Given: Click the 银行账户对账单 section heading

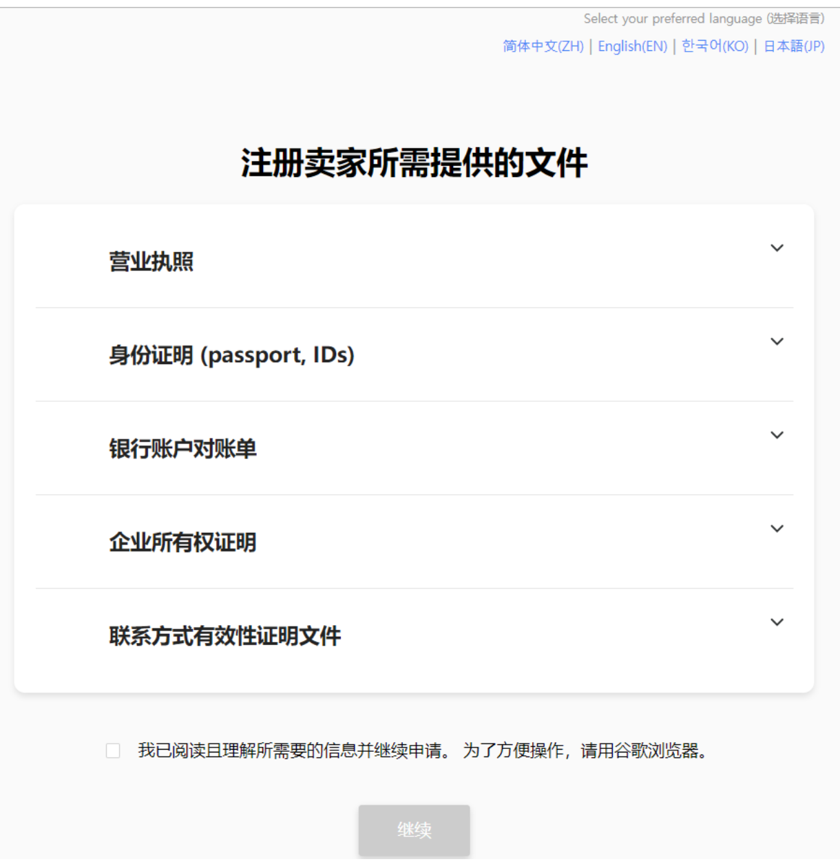Looking at the screenshot, I should click(184, 450).
